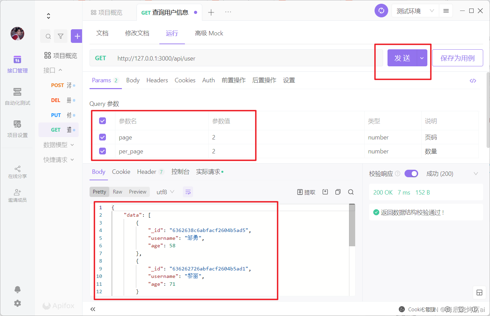Open settings via the gear icon
This screenshot has height=316, width=490.
point(17,303)
